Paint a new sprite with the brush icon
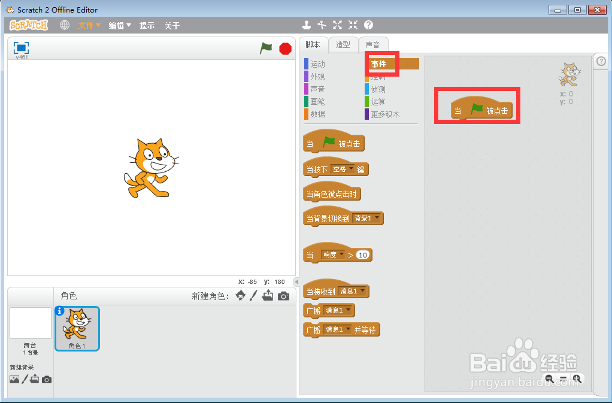The image size is (612, 403). [x=254, y=296]
